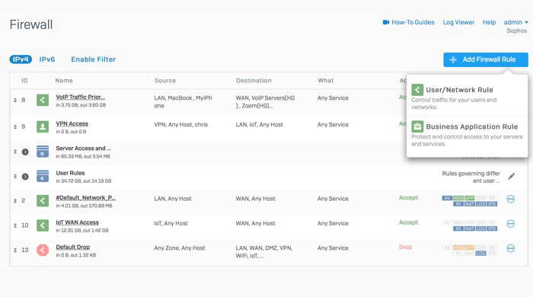Screen dimensions: 533x297
Task: Click the drag handle of rule 8
Action: tap(15, 100)
